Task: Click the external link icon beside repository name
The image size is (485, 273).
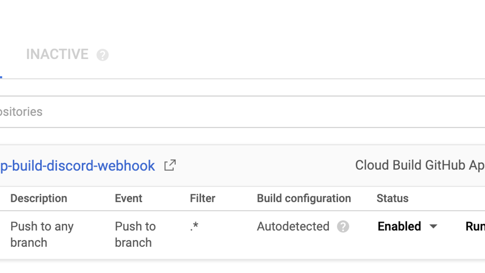Action: (170, 166)
